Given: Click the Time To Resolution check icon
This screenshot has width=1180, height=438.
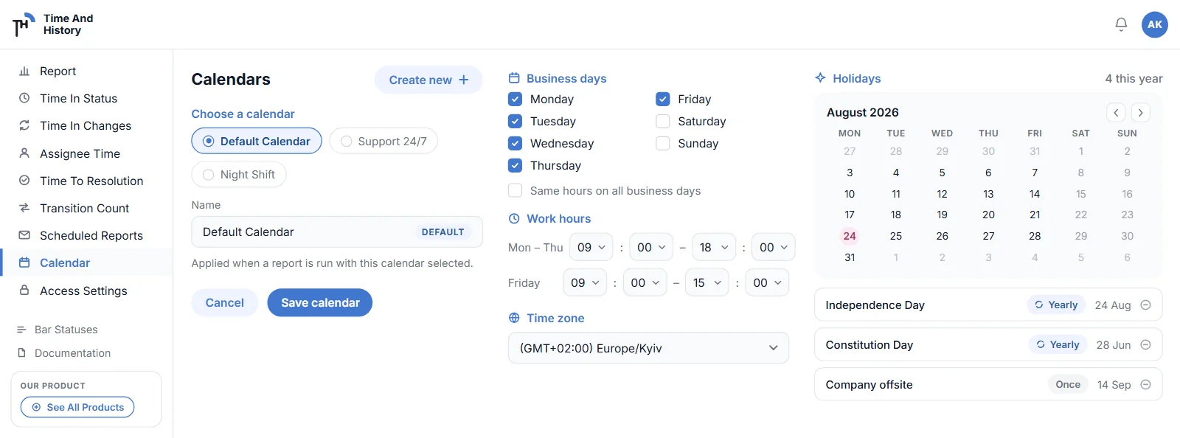Looking at the screenshot, I should click(24, 181).
